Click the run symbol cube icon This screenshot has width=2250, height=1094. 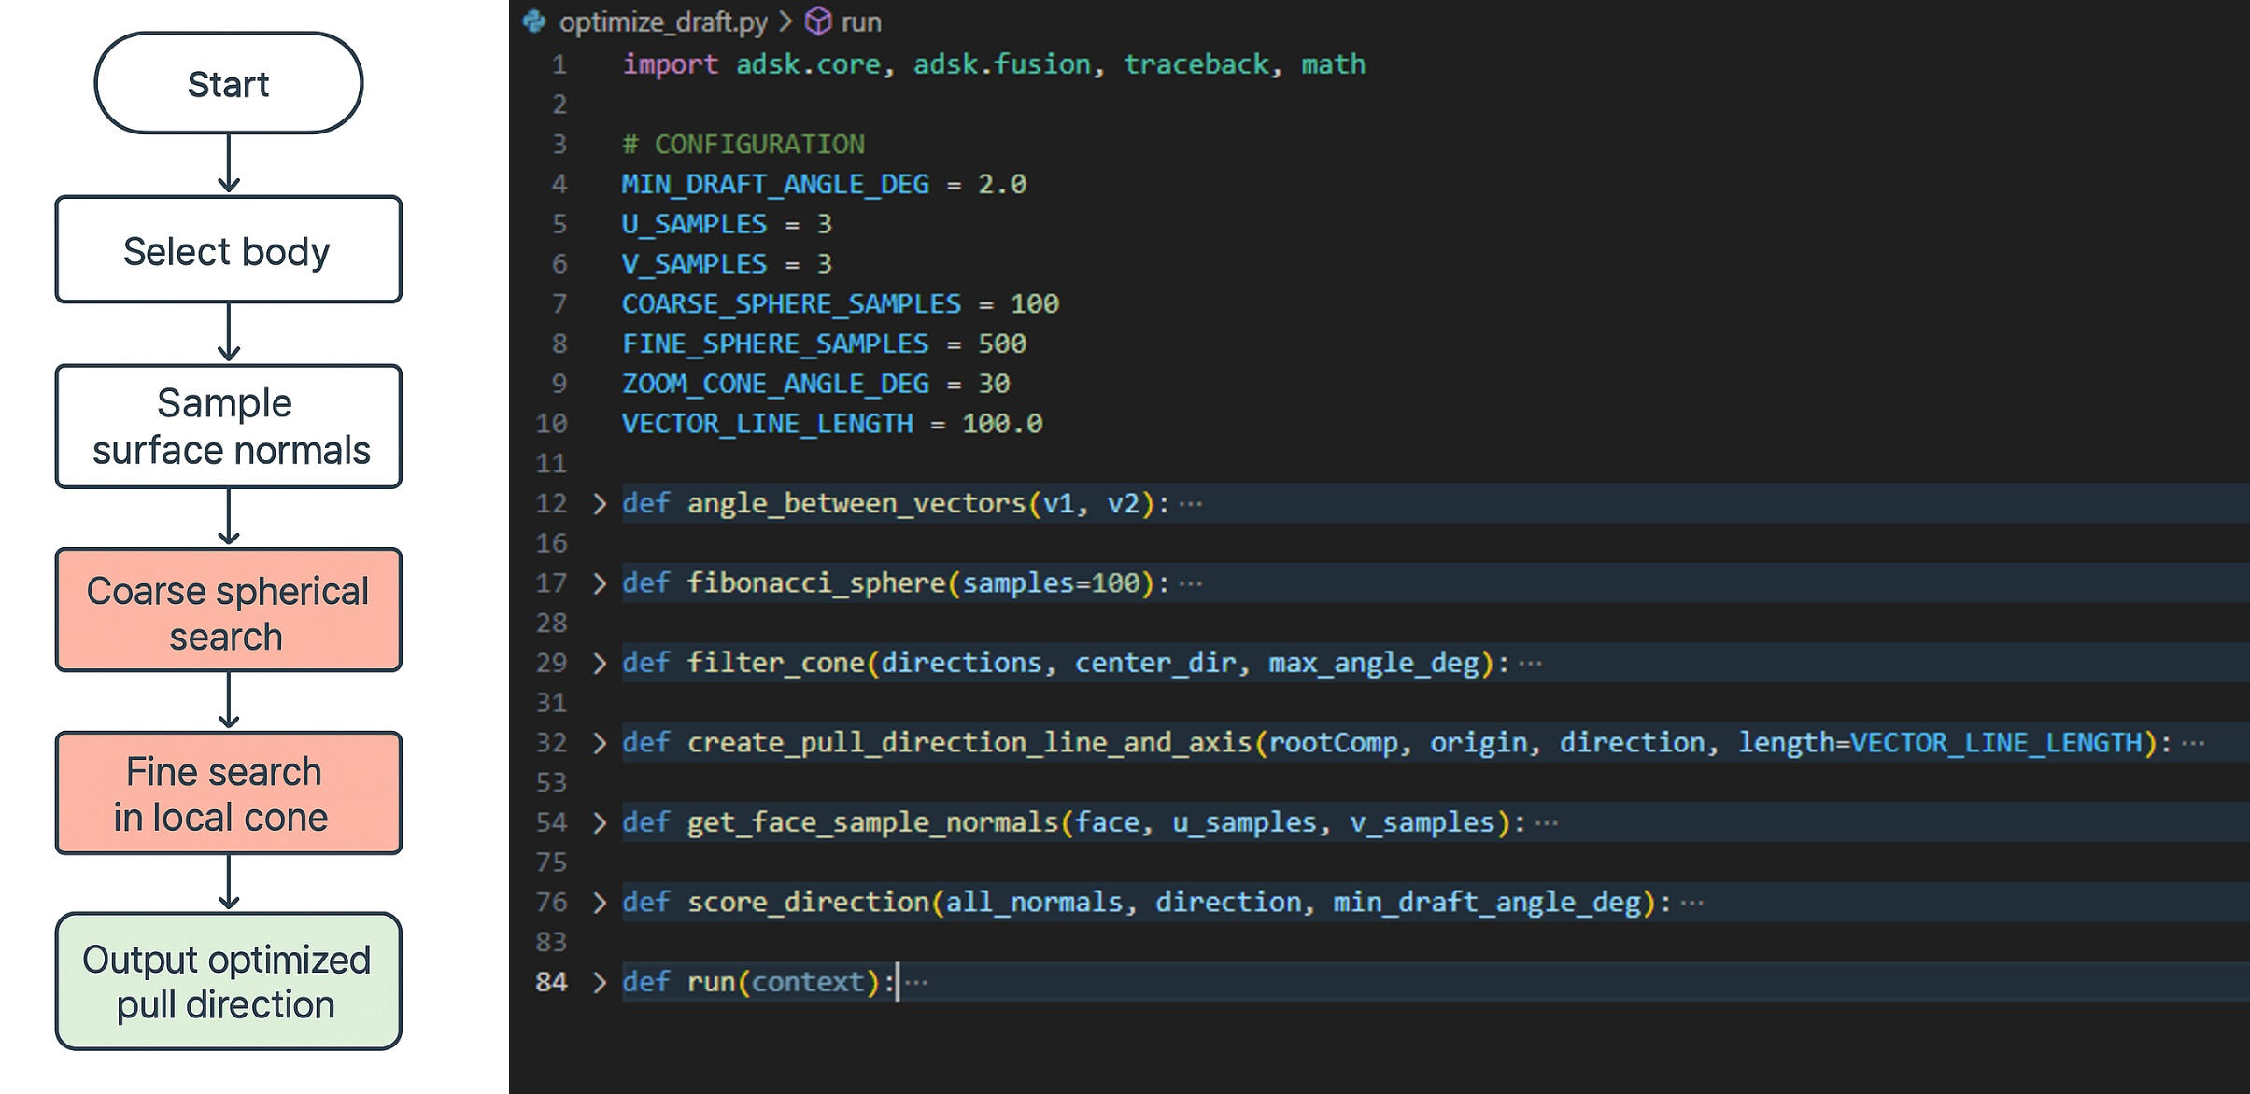pos(818,21)
